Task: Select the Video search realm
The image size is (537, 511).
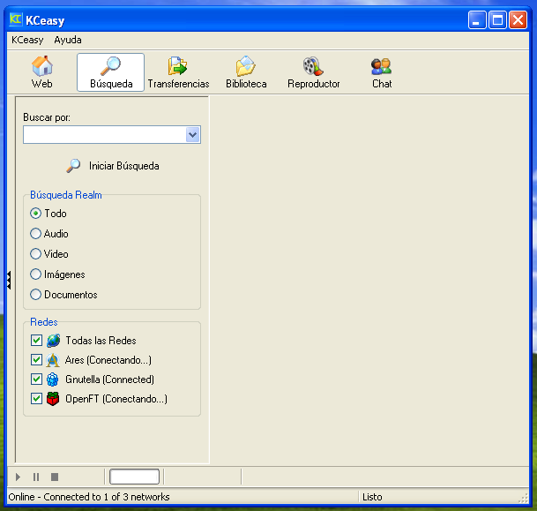Action: (35, 254)
